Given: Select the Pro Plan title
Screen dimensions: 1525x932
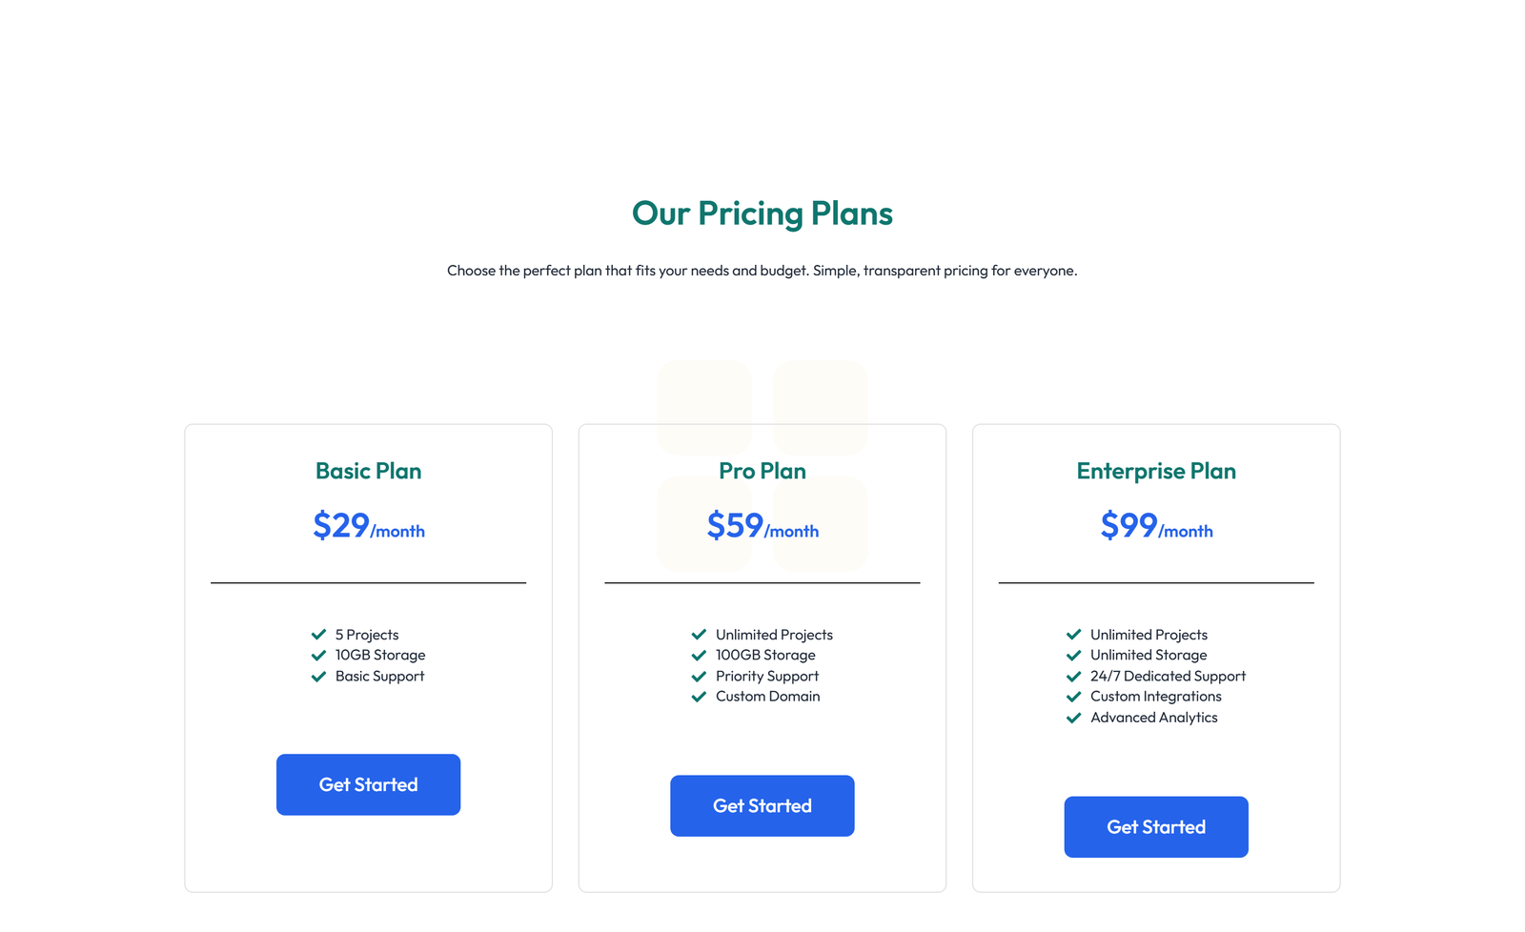Looking at the screenshot, I should coord(762,471).
